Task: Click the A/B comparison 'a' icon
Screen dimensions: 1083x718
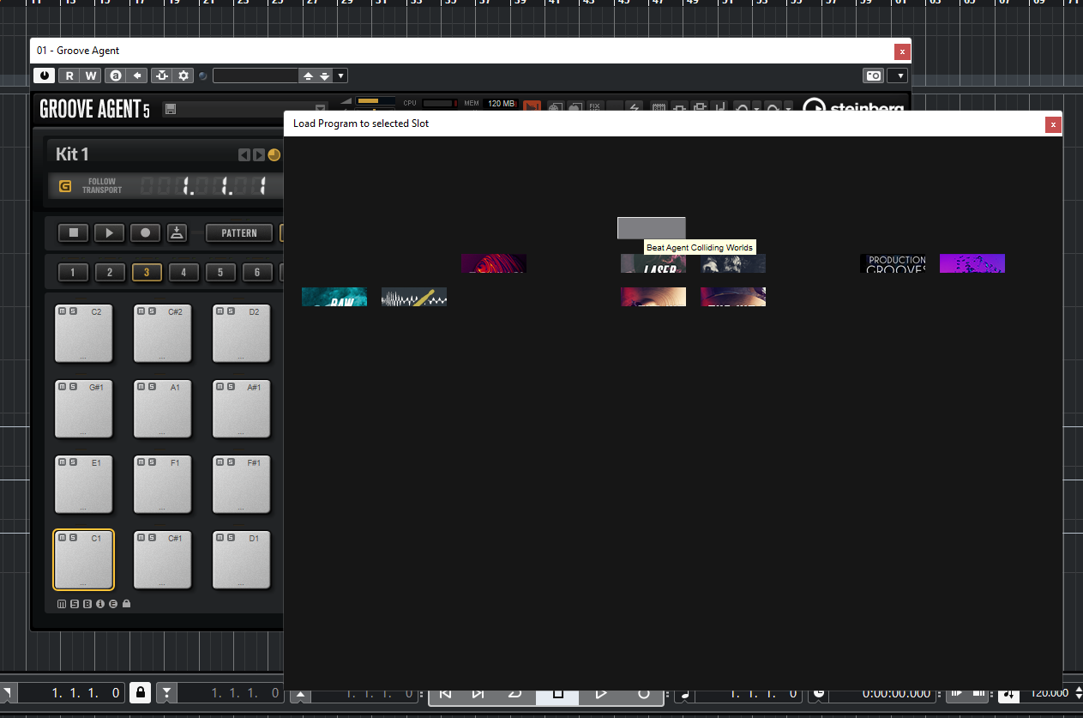Action: pos(116,75)
